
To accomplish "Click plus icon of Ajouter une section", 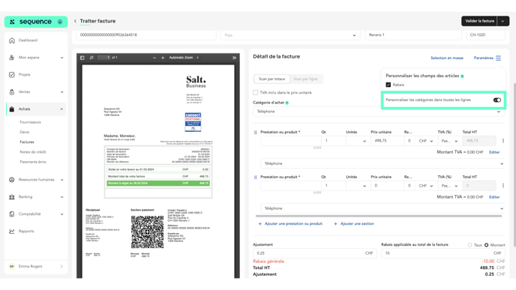I will [x=336, y=223].
